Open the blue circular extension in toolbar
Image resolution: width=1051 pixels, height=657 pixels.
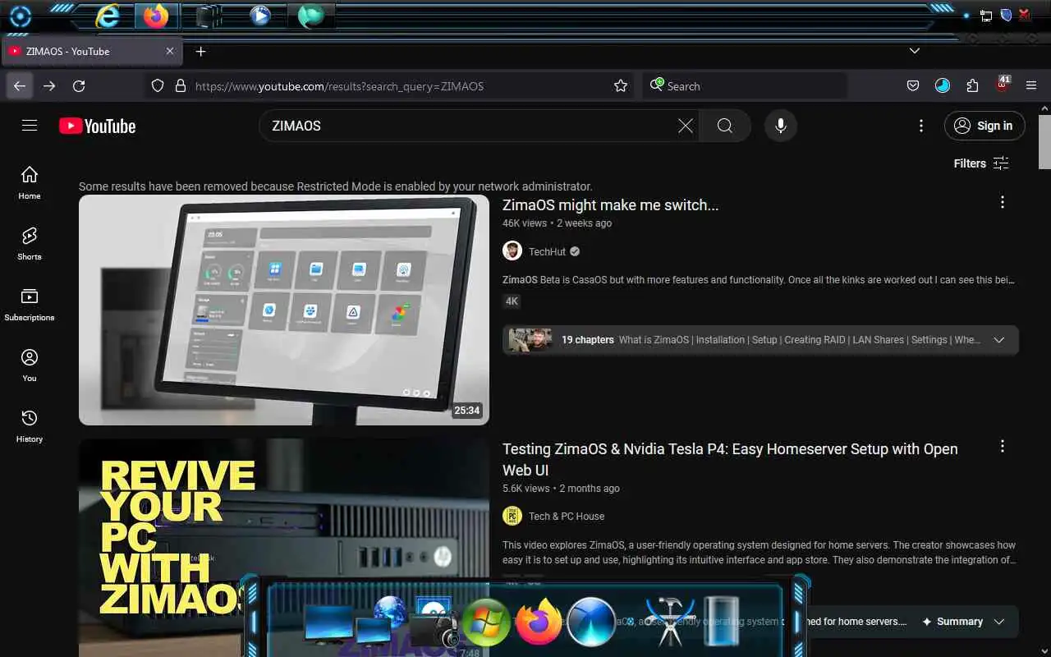(x=943, y=85)
